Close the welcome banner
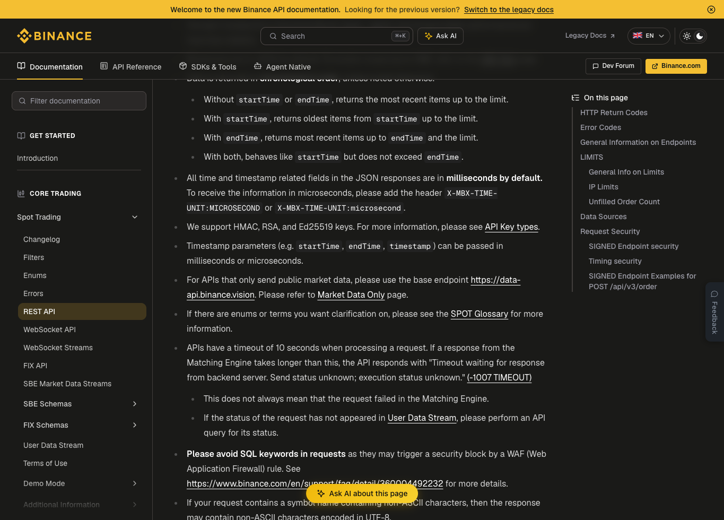This screenshot has height=520, width=724. (x=711, y=10)
